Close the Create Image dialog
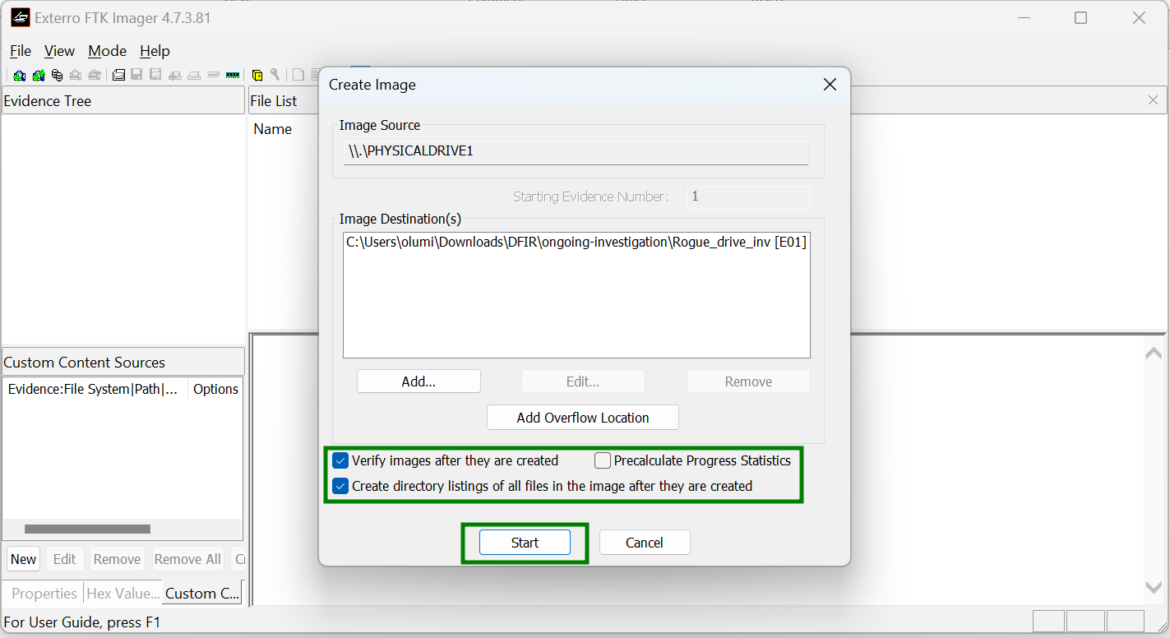The height and width of the screenshot is (638, 1170). click(x=830, y=85)
